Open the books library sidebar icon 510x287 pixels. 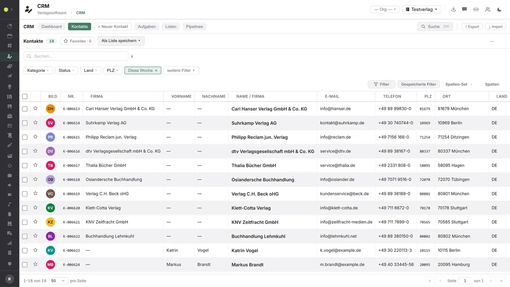coord(10,96)
